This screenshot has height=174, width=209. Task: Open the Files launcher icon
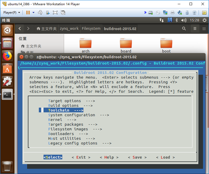point(7,43)
